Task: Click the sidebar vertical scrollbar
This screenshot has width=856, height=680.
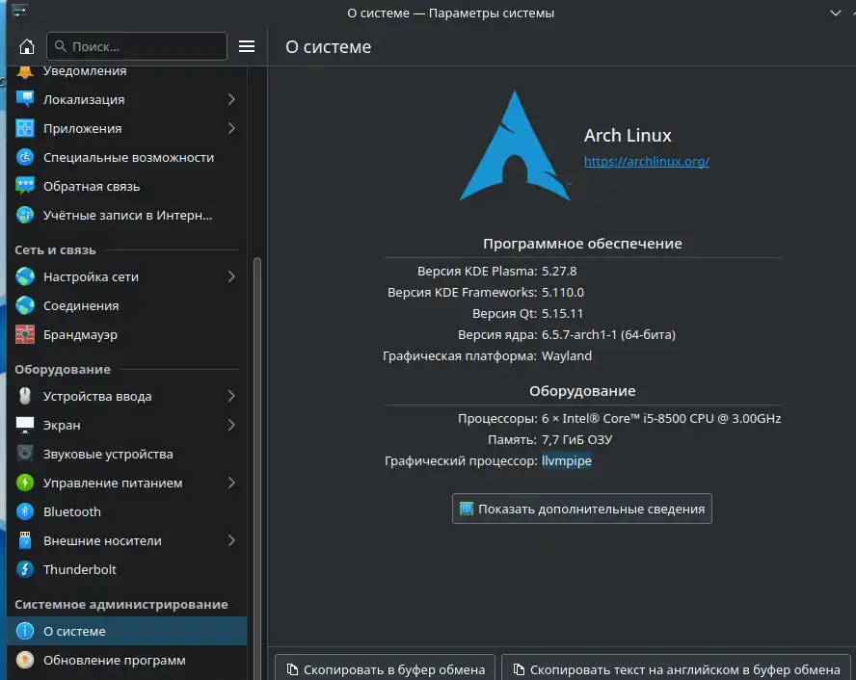Action: pos(257,468)
